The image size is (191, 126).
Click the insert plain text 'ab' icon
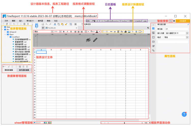pos(115,31)
